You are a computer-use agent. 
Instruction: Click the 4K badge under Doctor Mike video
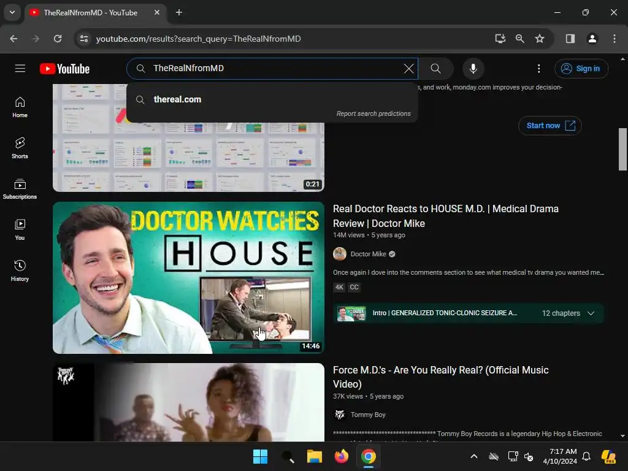(x=339, y=287)
